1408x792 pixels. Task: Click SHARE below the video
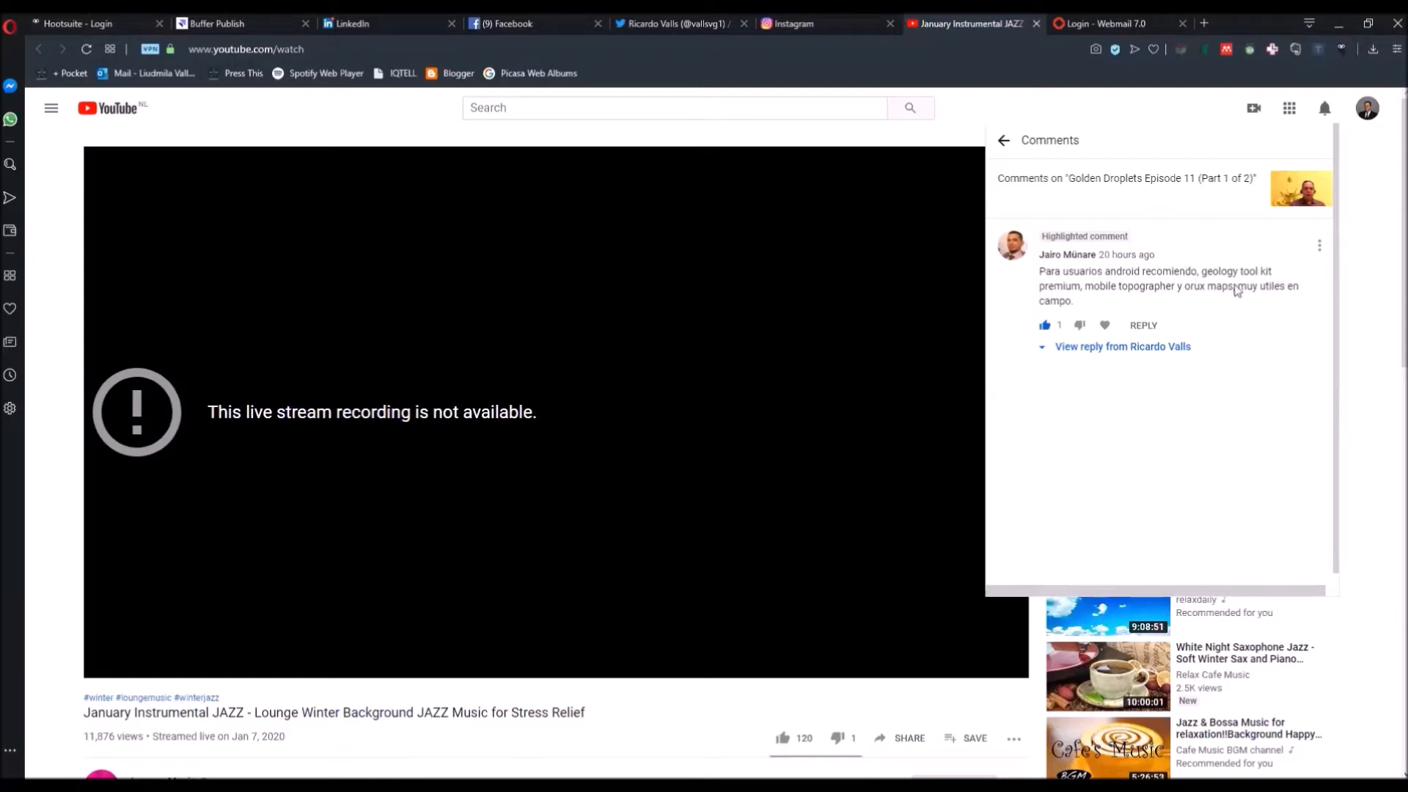(x=900, y=738)
